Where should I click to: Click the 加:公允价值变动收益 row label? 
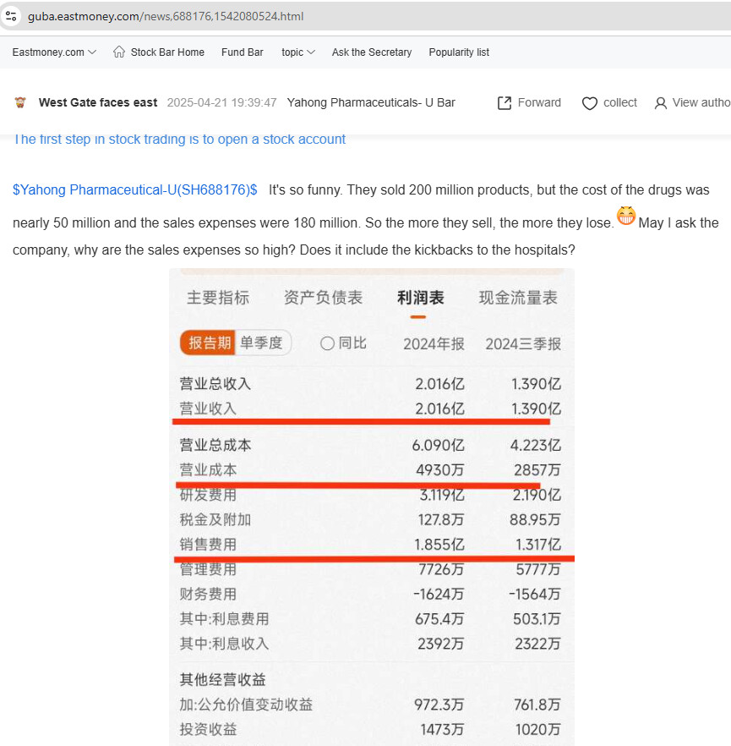click(246, 704)
